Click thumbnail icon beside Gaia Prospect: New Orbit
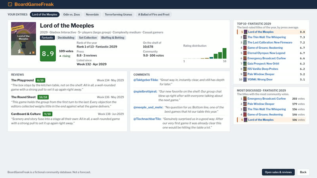Screen dimensions: 317x178 pos(245,64)
